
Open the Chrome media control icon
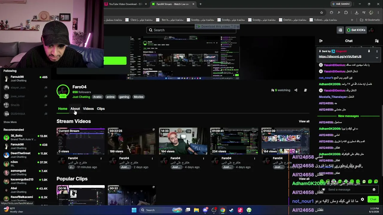tap(364, 13)
